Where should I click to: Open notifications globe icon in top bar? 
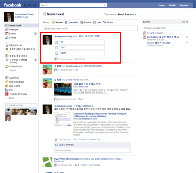coord(35,5)
